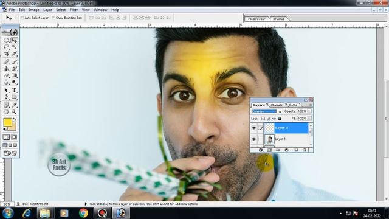Open the blend mode dropdown
The width and height of the screenshot is (389, 219).
point(280,111)
